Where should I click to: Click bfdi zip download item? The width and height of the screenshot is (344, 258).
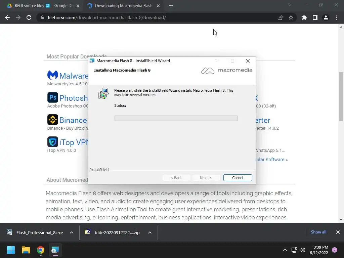click(x=113, y=232)
